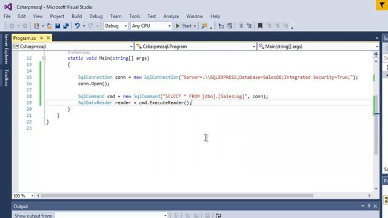Image resolution: width=388 pixels, height=218 pixels.
Task: Open the 100 % zoom dropdown
Action: pyautogui.click(x=23, y=196)
